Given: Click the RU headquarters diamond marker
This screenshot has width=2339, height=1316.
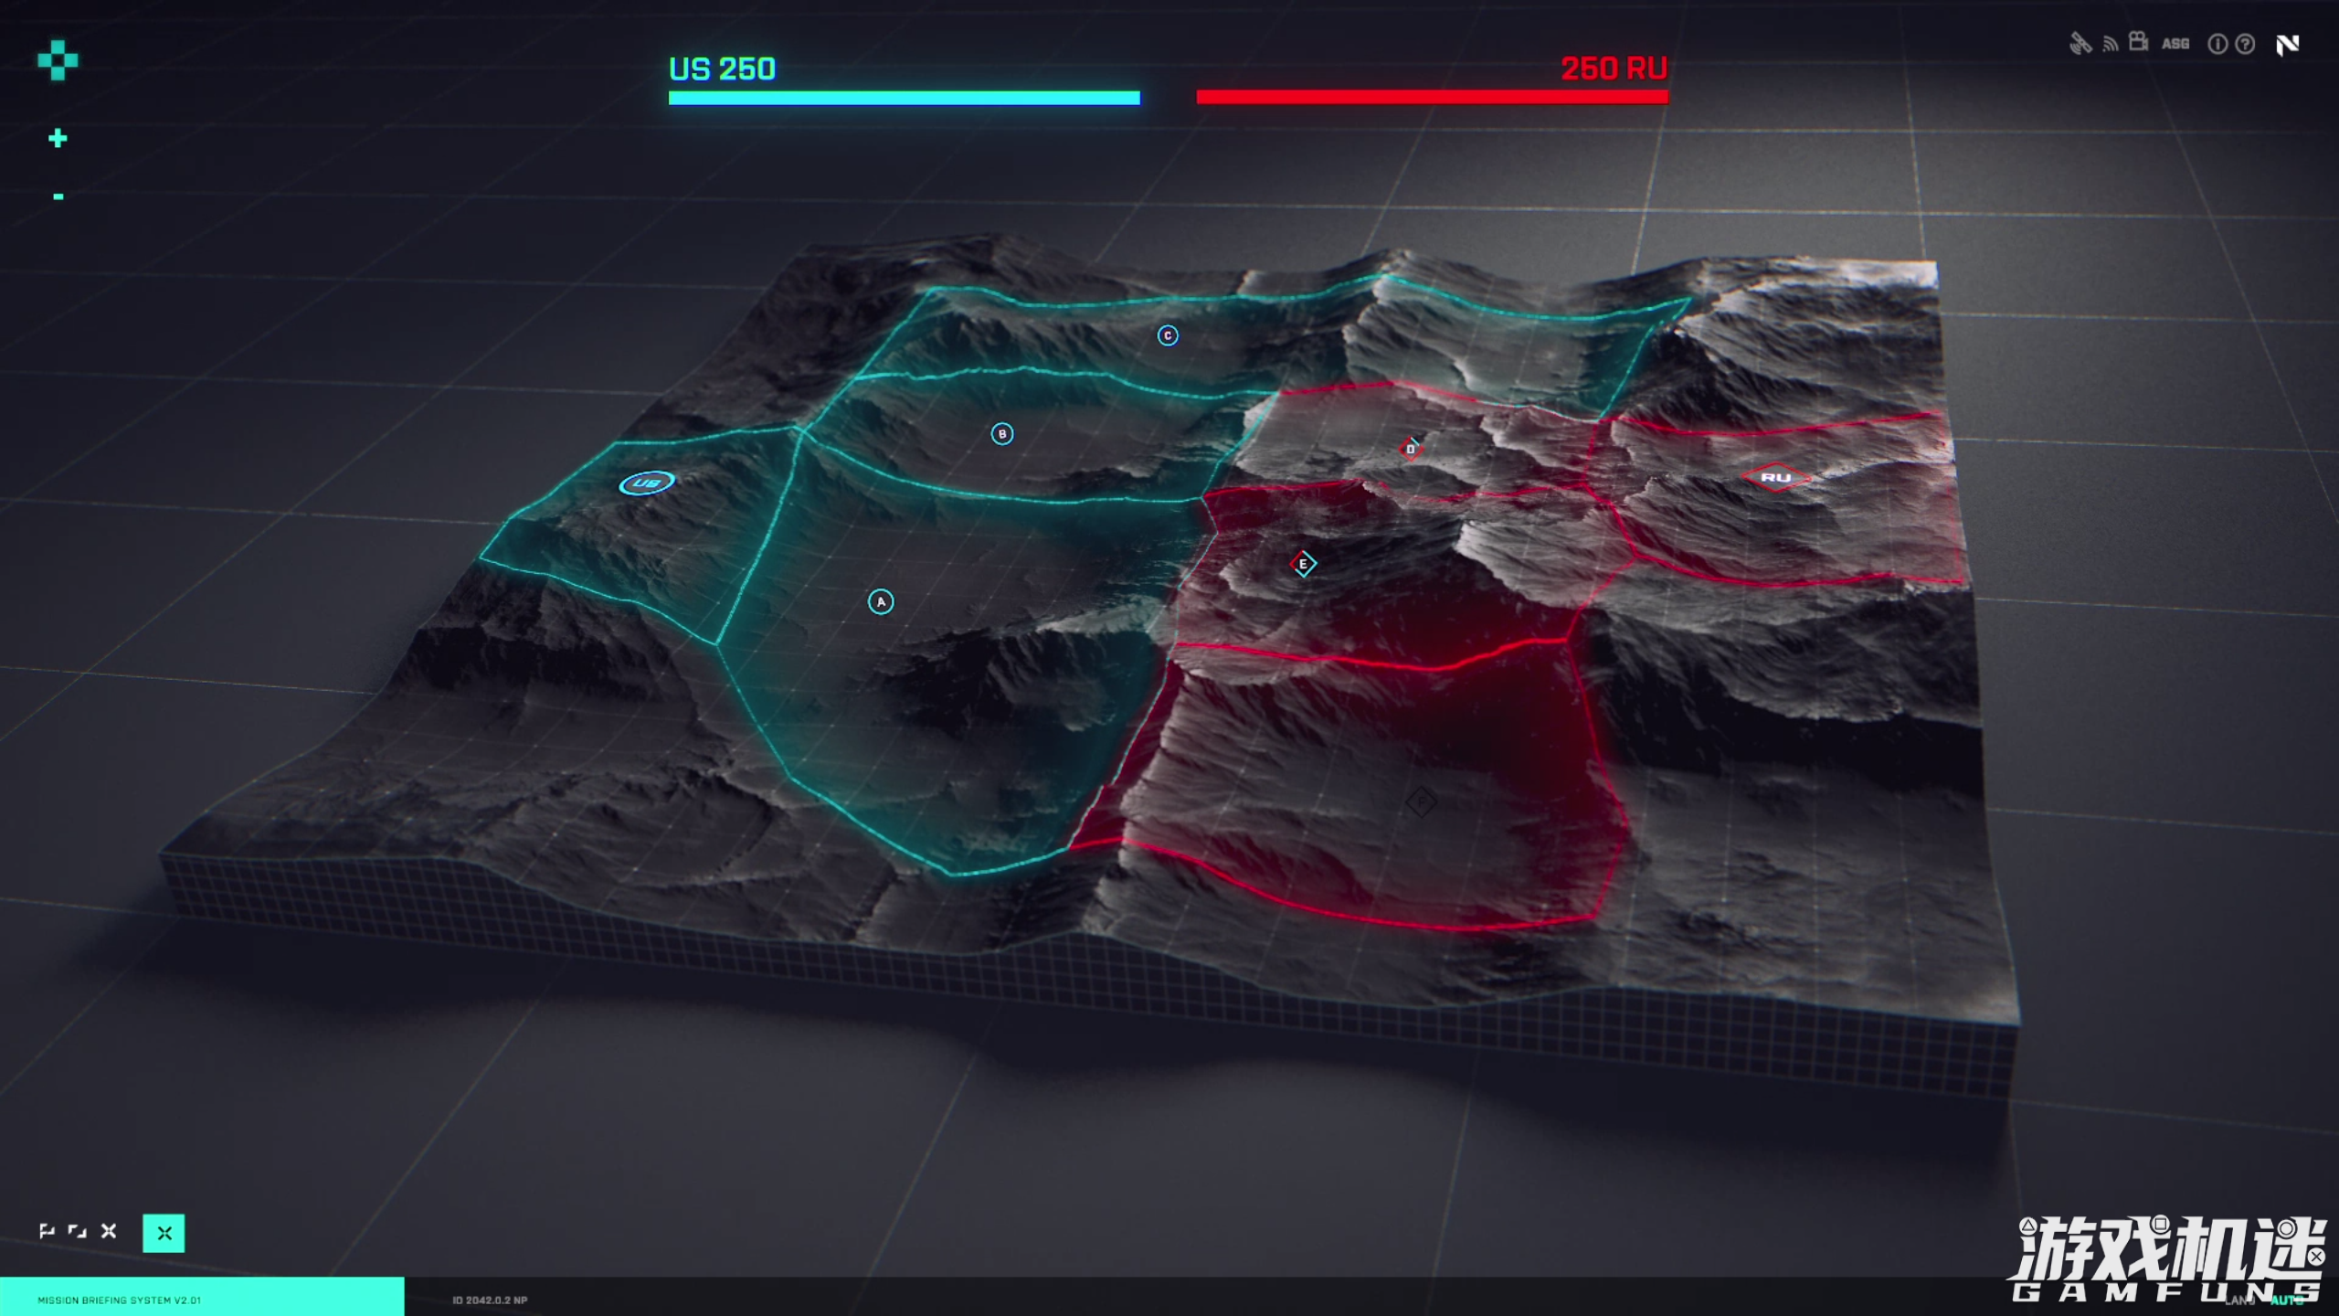Looking at the screenshot, I should pyautogui.click(x=1775, y=477).
